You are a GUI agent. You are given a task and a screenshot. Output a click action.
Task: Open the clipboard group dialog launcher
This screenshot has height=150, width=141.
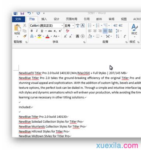tap(26, 42)
